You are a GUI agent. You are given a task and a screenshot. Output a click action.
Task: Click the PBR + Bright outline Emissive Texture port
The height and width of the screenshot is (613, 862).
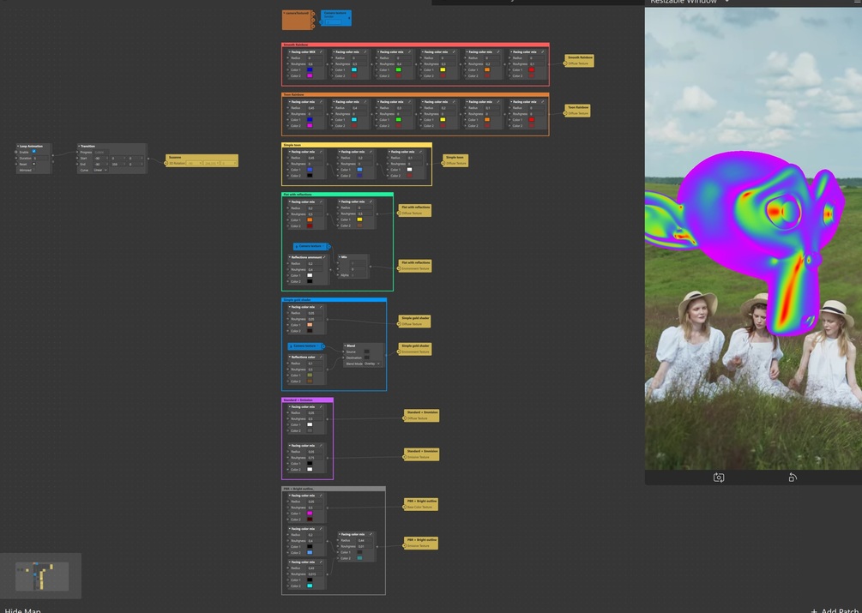coord(405,546)
